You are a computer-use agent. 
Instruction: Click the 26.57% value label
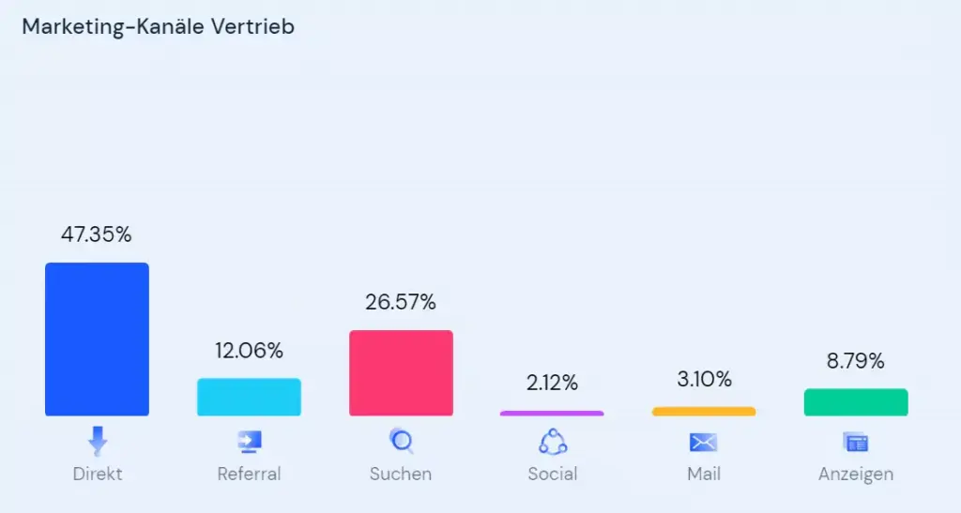click(401, 303)
